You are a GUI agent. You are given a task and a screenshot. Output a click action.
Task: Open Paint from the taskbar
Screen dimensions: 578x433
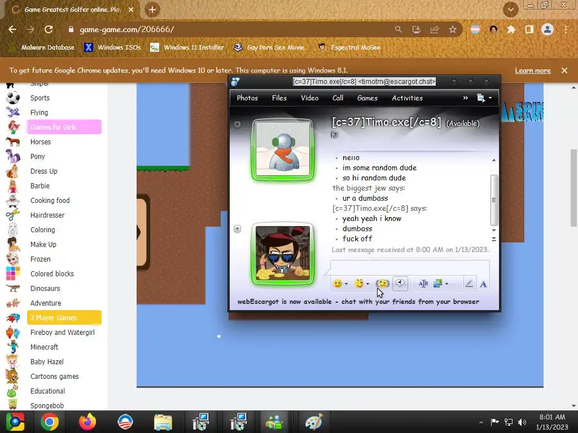click(x=314, y=422)
